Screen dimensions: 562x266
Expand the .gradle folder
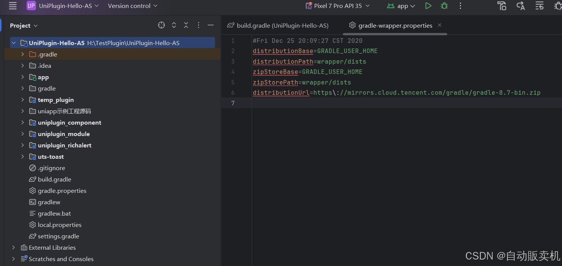click(23, 54)
